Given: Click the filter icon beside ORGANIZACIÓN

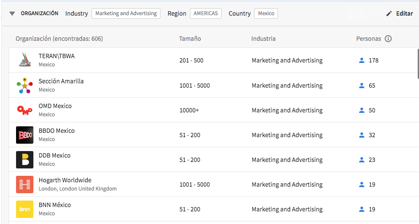Looking at the screenshot, I should coord(12,13).
